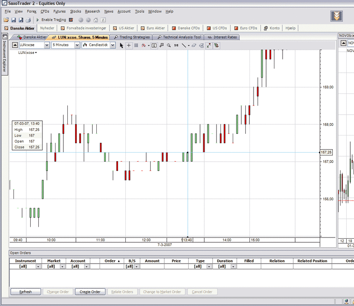354x306 pixels.
Task: Open the Type [all] filter dropdown
Action: [x=209, y=266]
